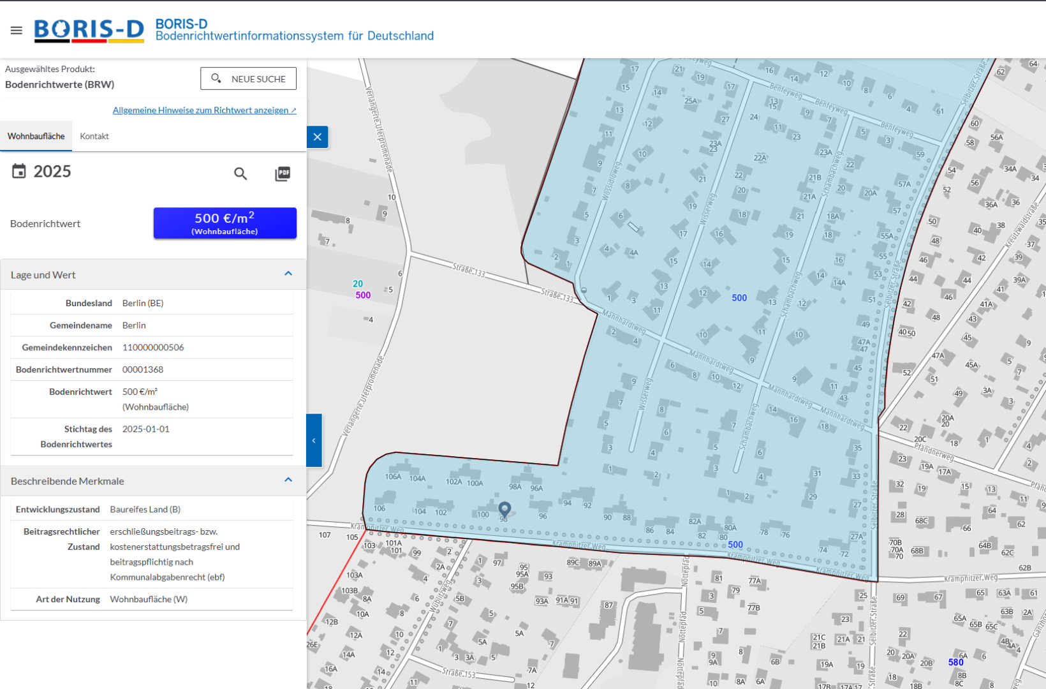
Task: Click the teal 20 label on map
Action: click(358, 284)
